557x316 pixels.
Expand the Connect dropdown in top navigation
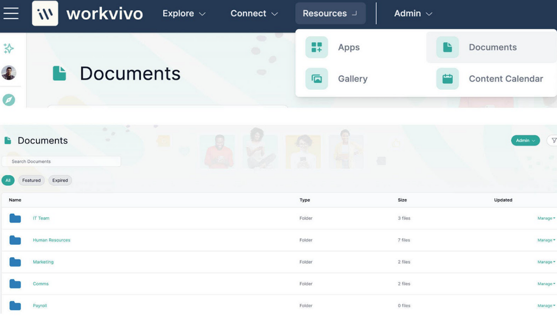click(x=254, y=14)
